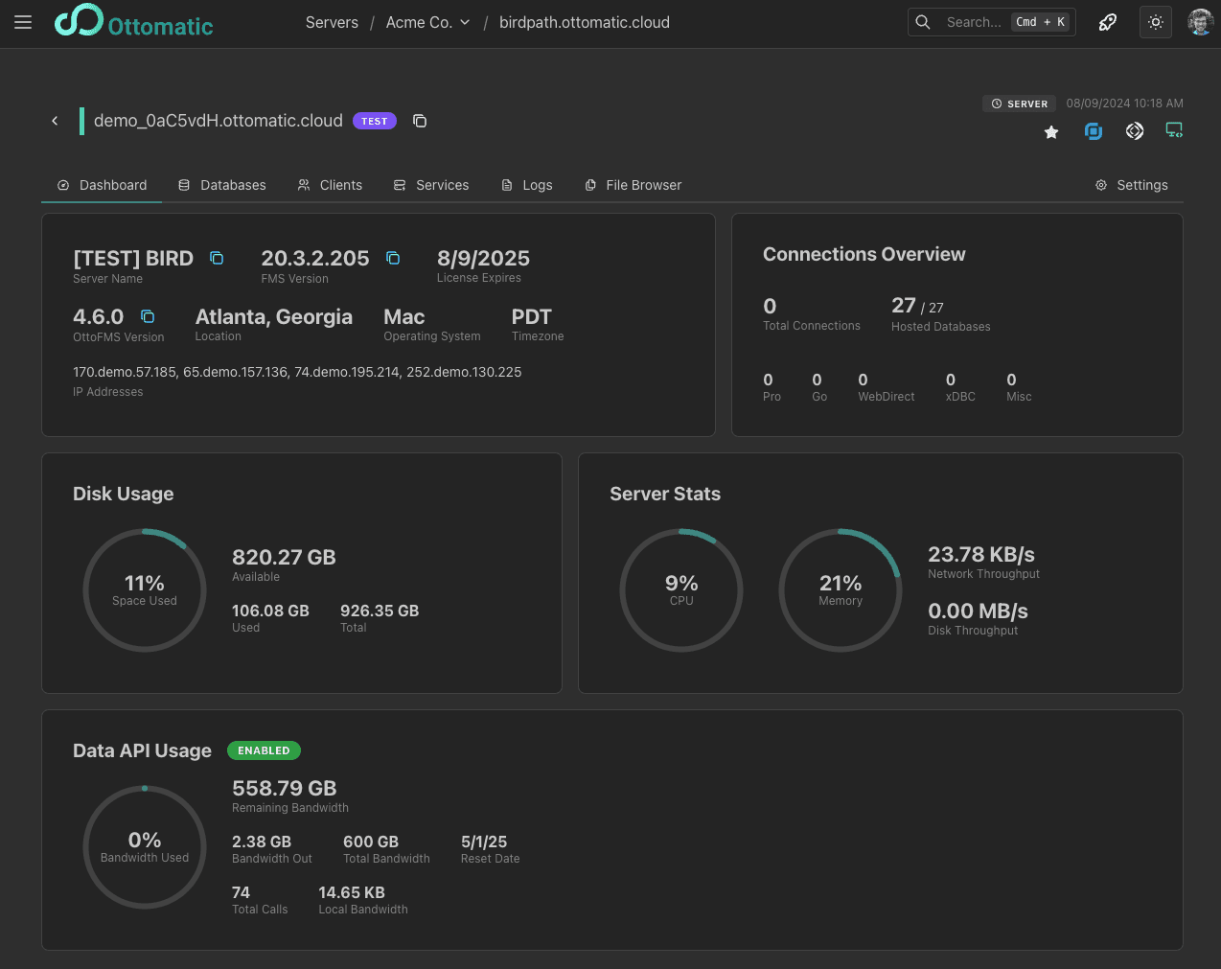Open the hamburger navigation menu
This screenshot has height=969, width=1221.
(x=23, y=22)
